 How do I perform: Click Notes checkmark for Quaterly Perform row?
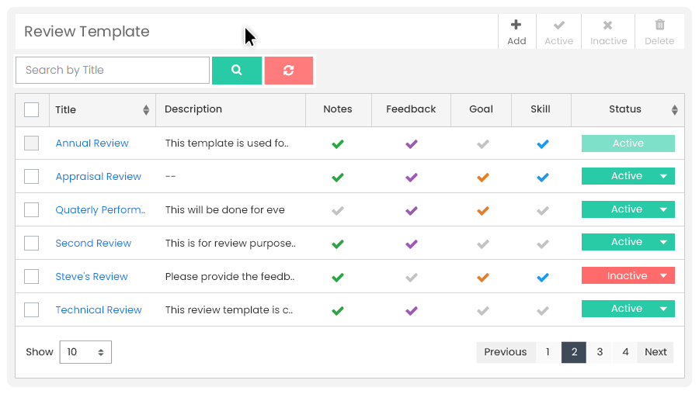point(338,211)
